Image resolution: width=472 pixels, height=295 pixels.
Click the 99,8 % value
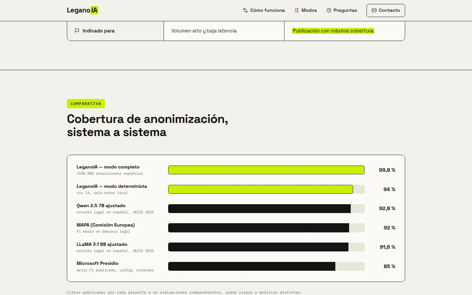tap(387, 170)
